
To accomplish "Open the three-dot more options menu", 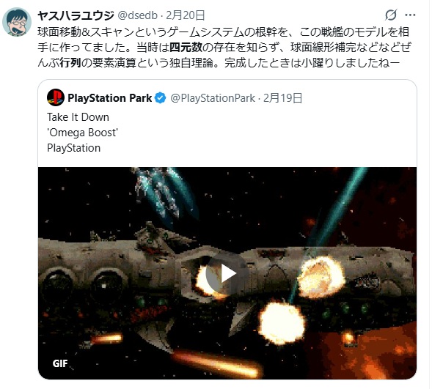I will (410, 15).
